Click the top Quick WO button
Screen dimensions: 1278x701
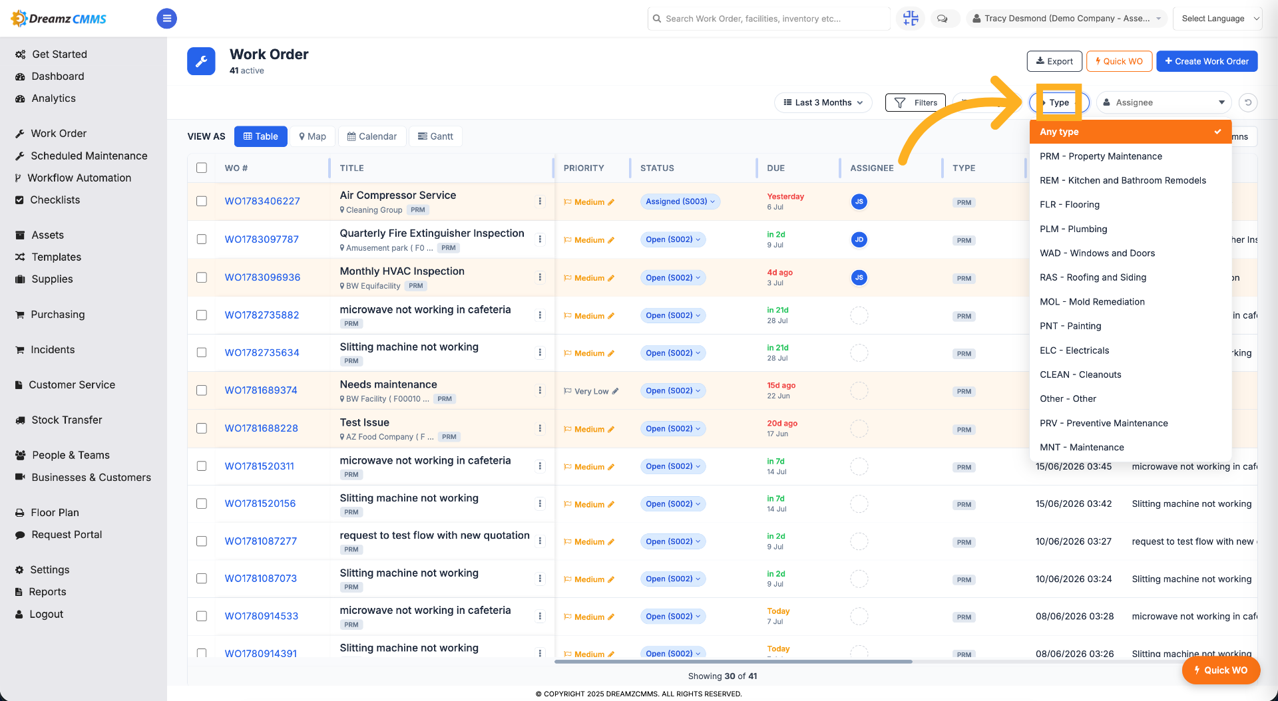[1119, 61]
